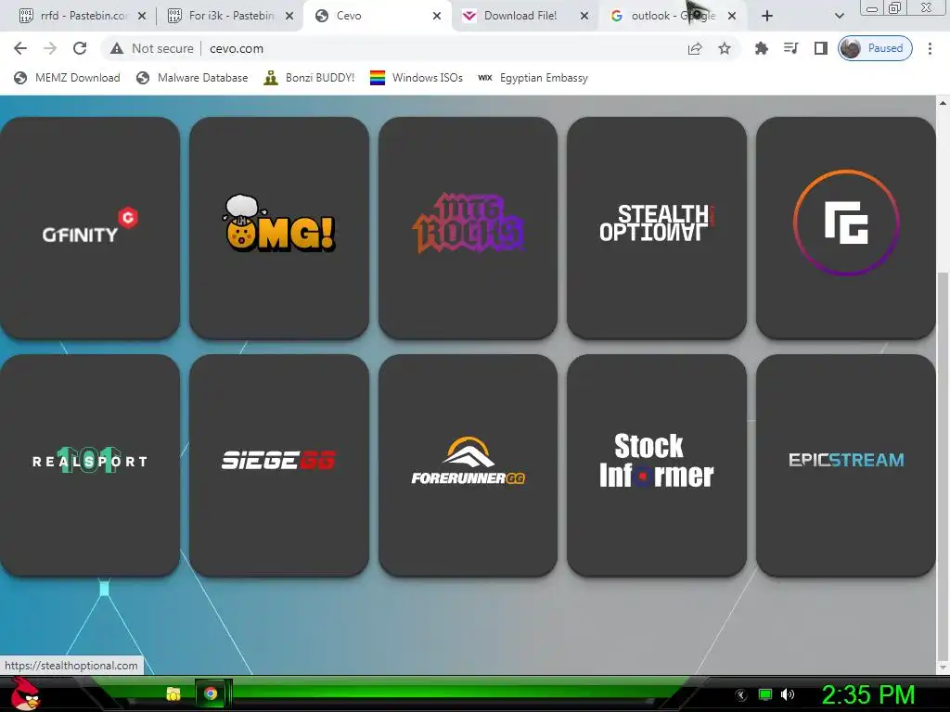
Task: Open the MEMZ Download bookmark
Action: pyautogui.click(x=67, y=78)
